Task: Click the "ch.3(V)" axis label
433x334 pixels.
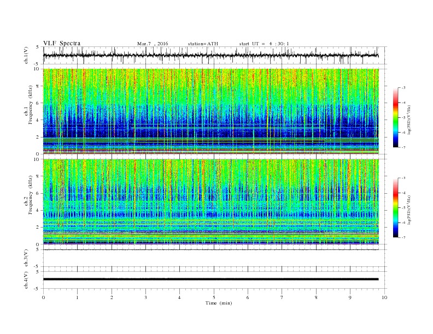Action: pos(26,258)
